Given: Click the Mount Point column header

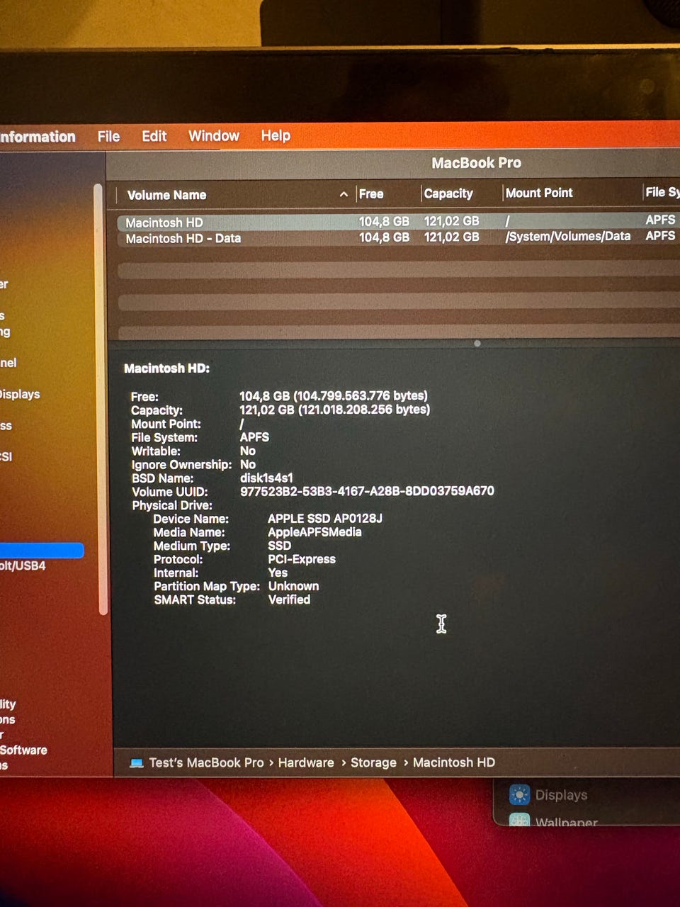Looking at the screenshot, I should tap(539, 193).
